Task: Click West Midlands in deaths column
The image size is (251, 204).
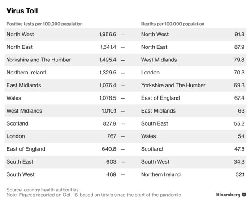Action: click(x=159, y=60)
